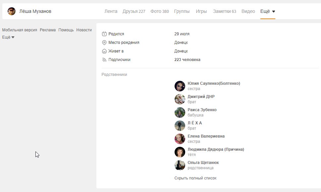Collapse relatives with Скрыть полный список

pyautogui.click(x=195, y=178)
